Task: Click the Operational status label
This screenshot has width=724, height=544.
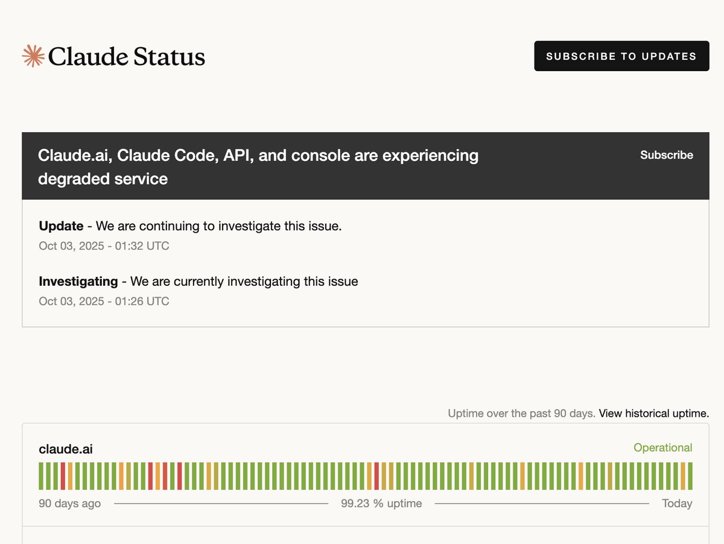Action: click(x=663, y=448)
